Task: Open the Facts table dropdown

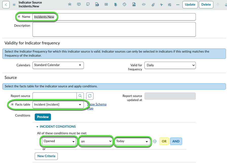Action: [58, 105]
